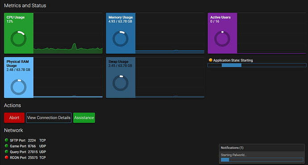Click the red RCON Port status indicator

point(7,157)
